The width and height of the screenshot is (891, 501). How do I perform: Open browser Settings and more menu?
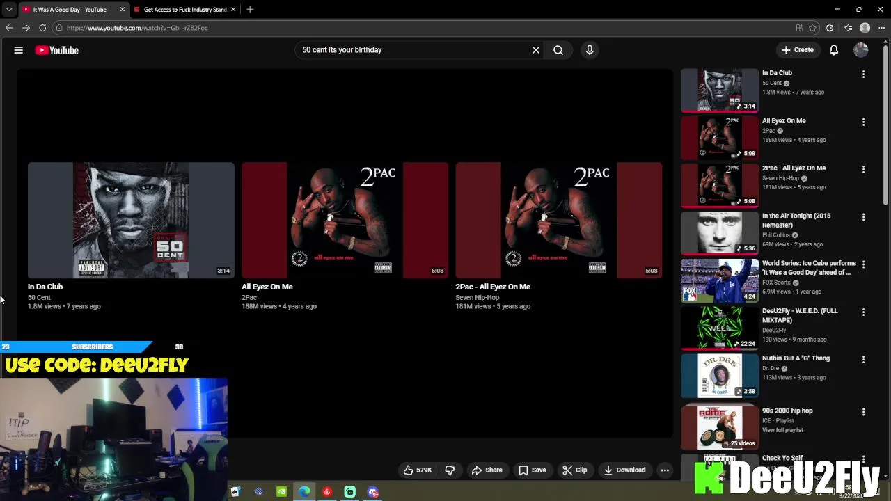(x=881, y=28)
